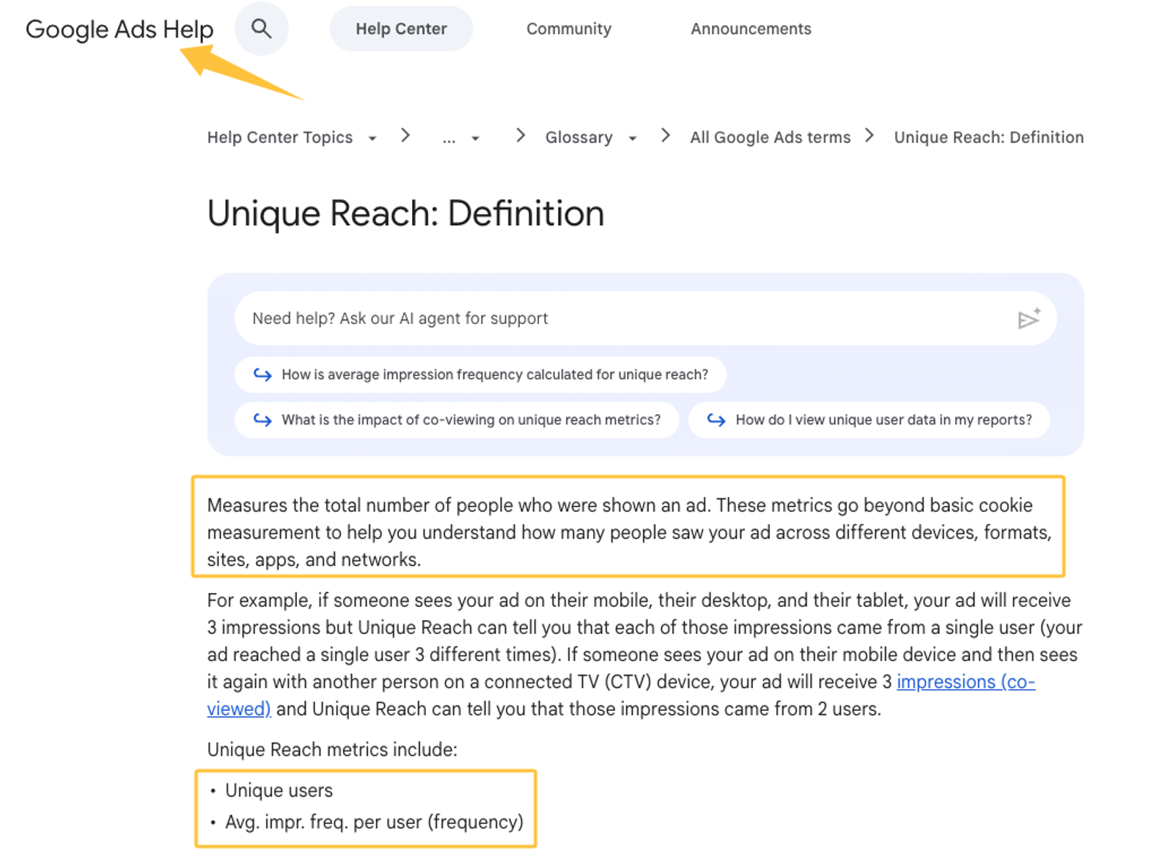Click paragraph starting 'Measures the total number'
1173x862 pixels.
629,532
